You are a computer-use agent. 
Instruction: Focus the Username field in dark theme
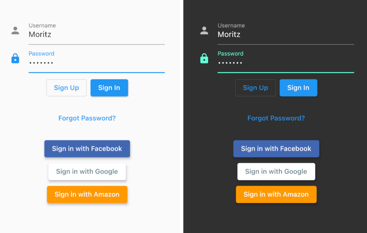(286, 33)
